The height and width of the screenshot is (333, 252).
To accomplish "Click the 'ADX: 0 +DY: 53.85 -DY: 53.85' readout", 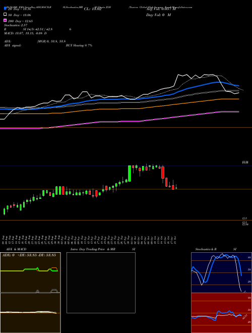I will 29,255.
